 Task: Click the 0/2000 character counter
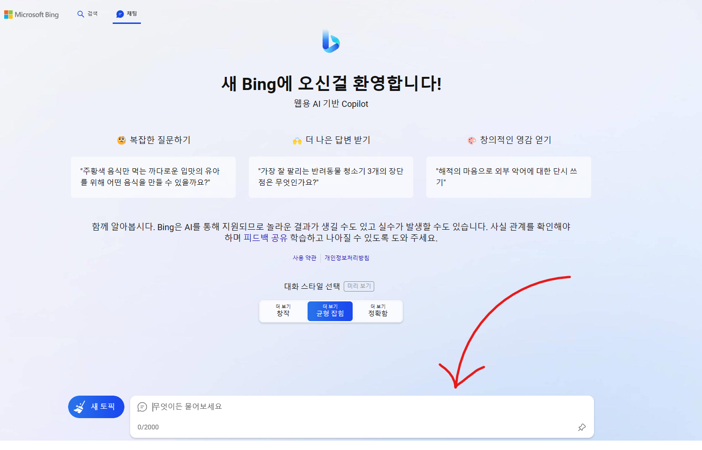tap(148, 427)
